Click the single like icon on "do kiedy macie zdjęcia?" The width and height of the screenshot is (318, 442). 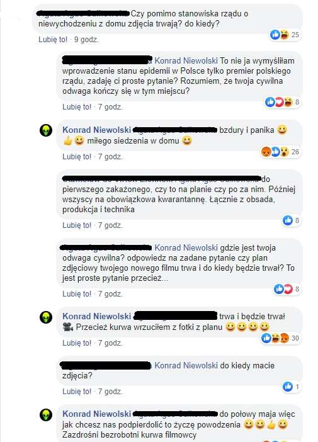(x=288, y=387)
